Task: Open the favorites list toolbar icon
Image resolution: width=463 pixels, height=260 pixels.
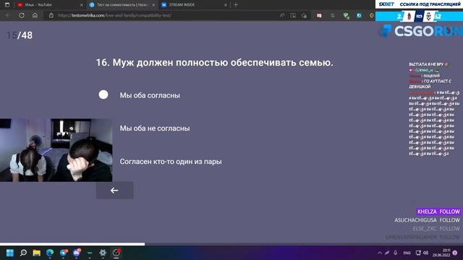Action: click(x=333, y=15)
